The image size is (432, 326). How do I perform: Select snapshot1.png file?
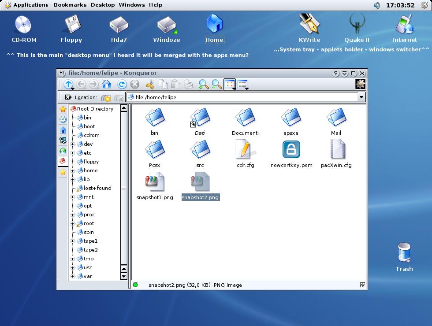155,186
